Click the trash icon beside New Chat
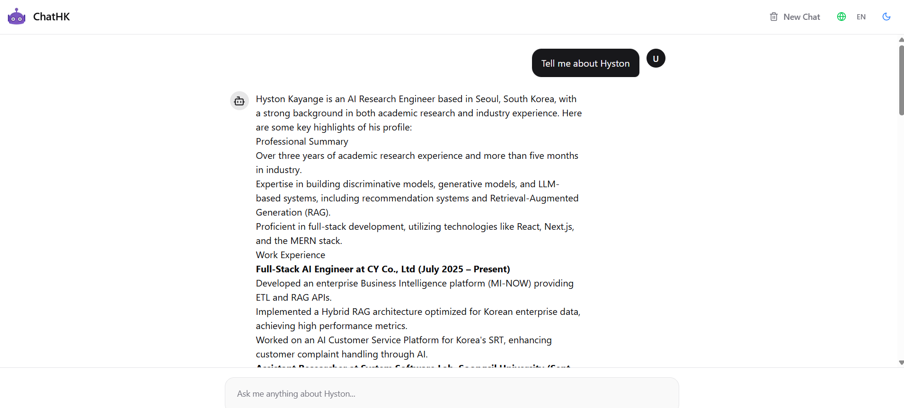 [774, 17]
